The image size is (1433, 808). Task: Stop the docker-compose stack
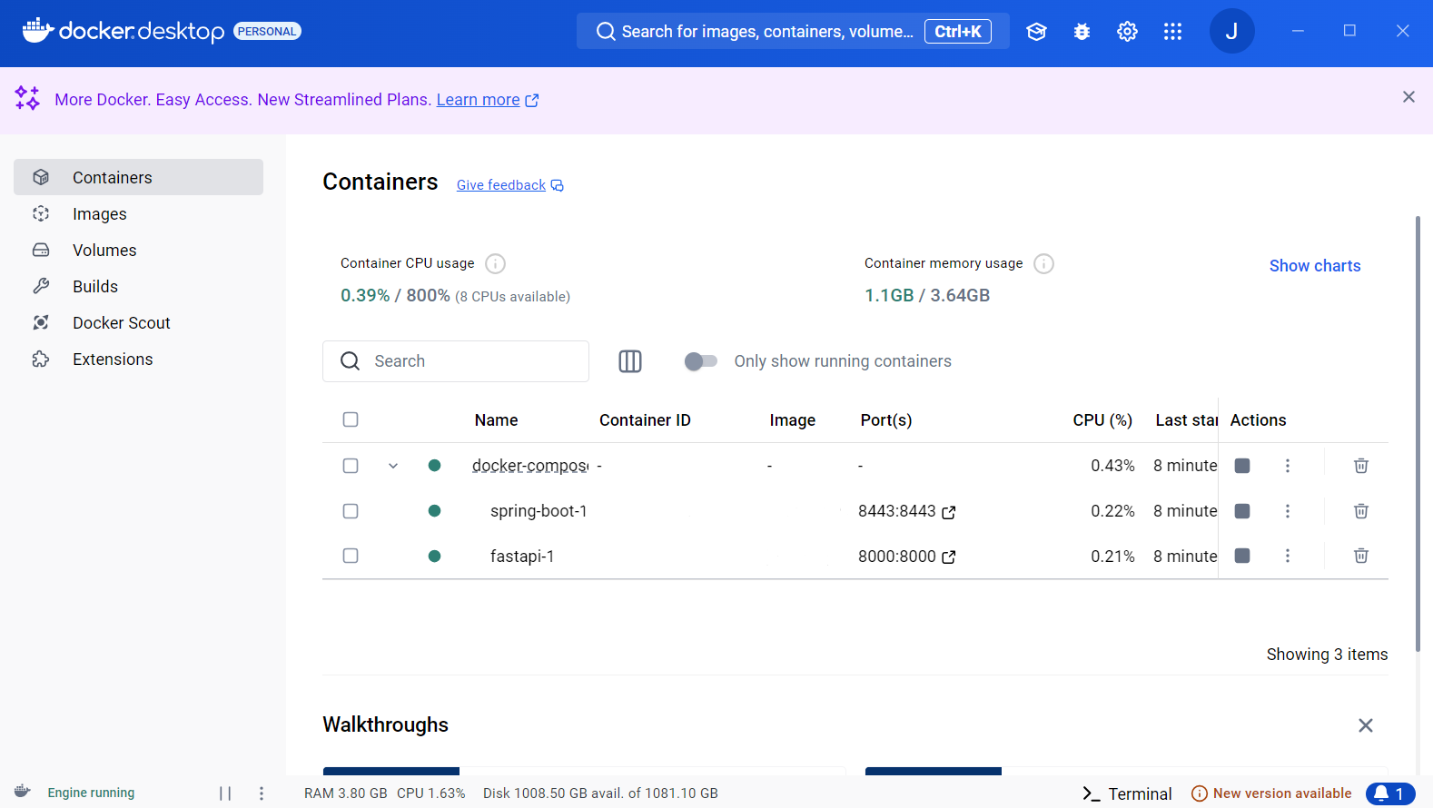click(x=1242, y=466)
